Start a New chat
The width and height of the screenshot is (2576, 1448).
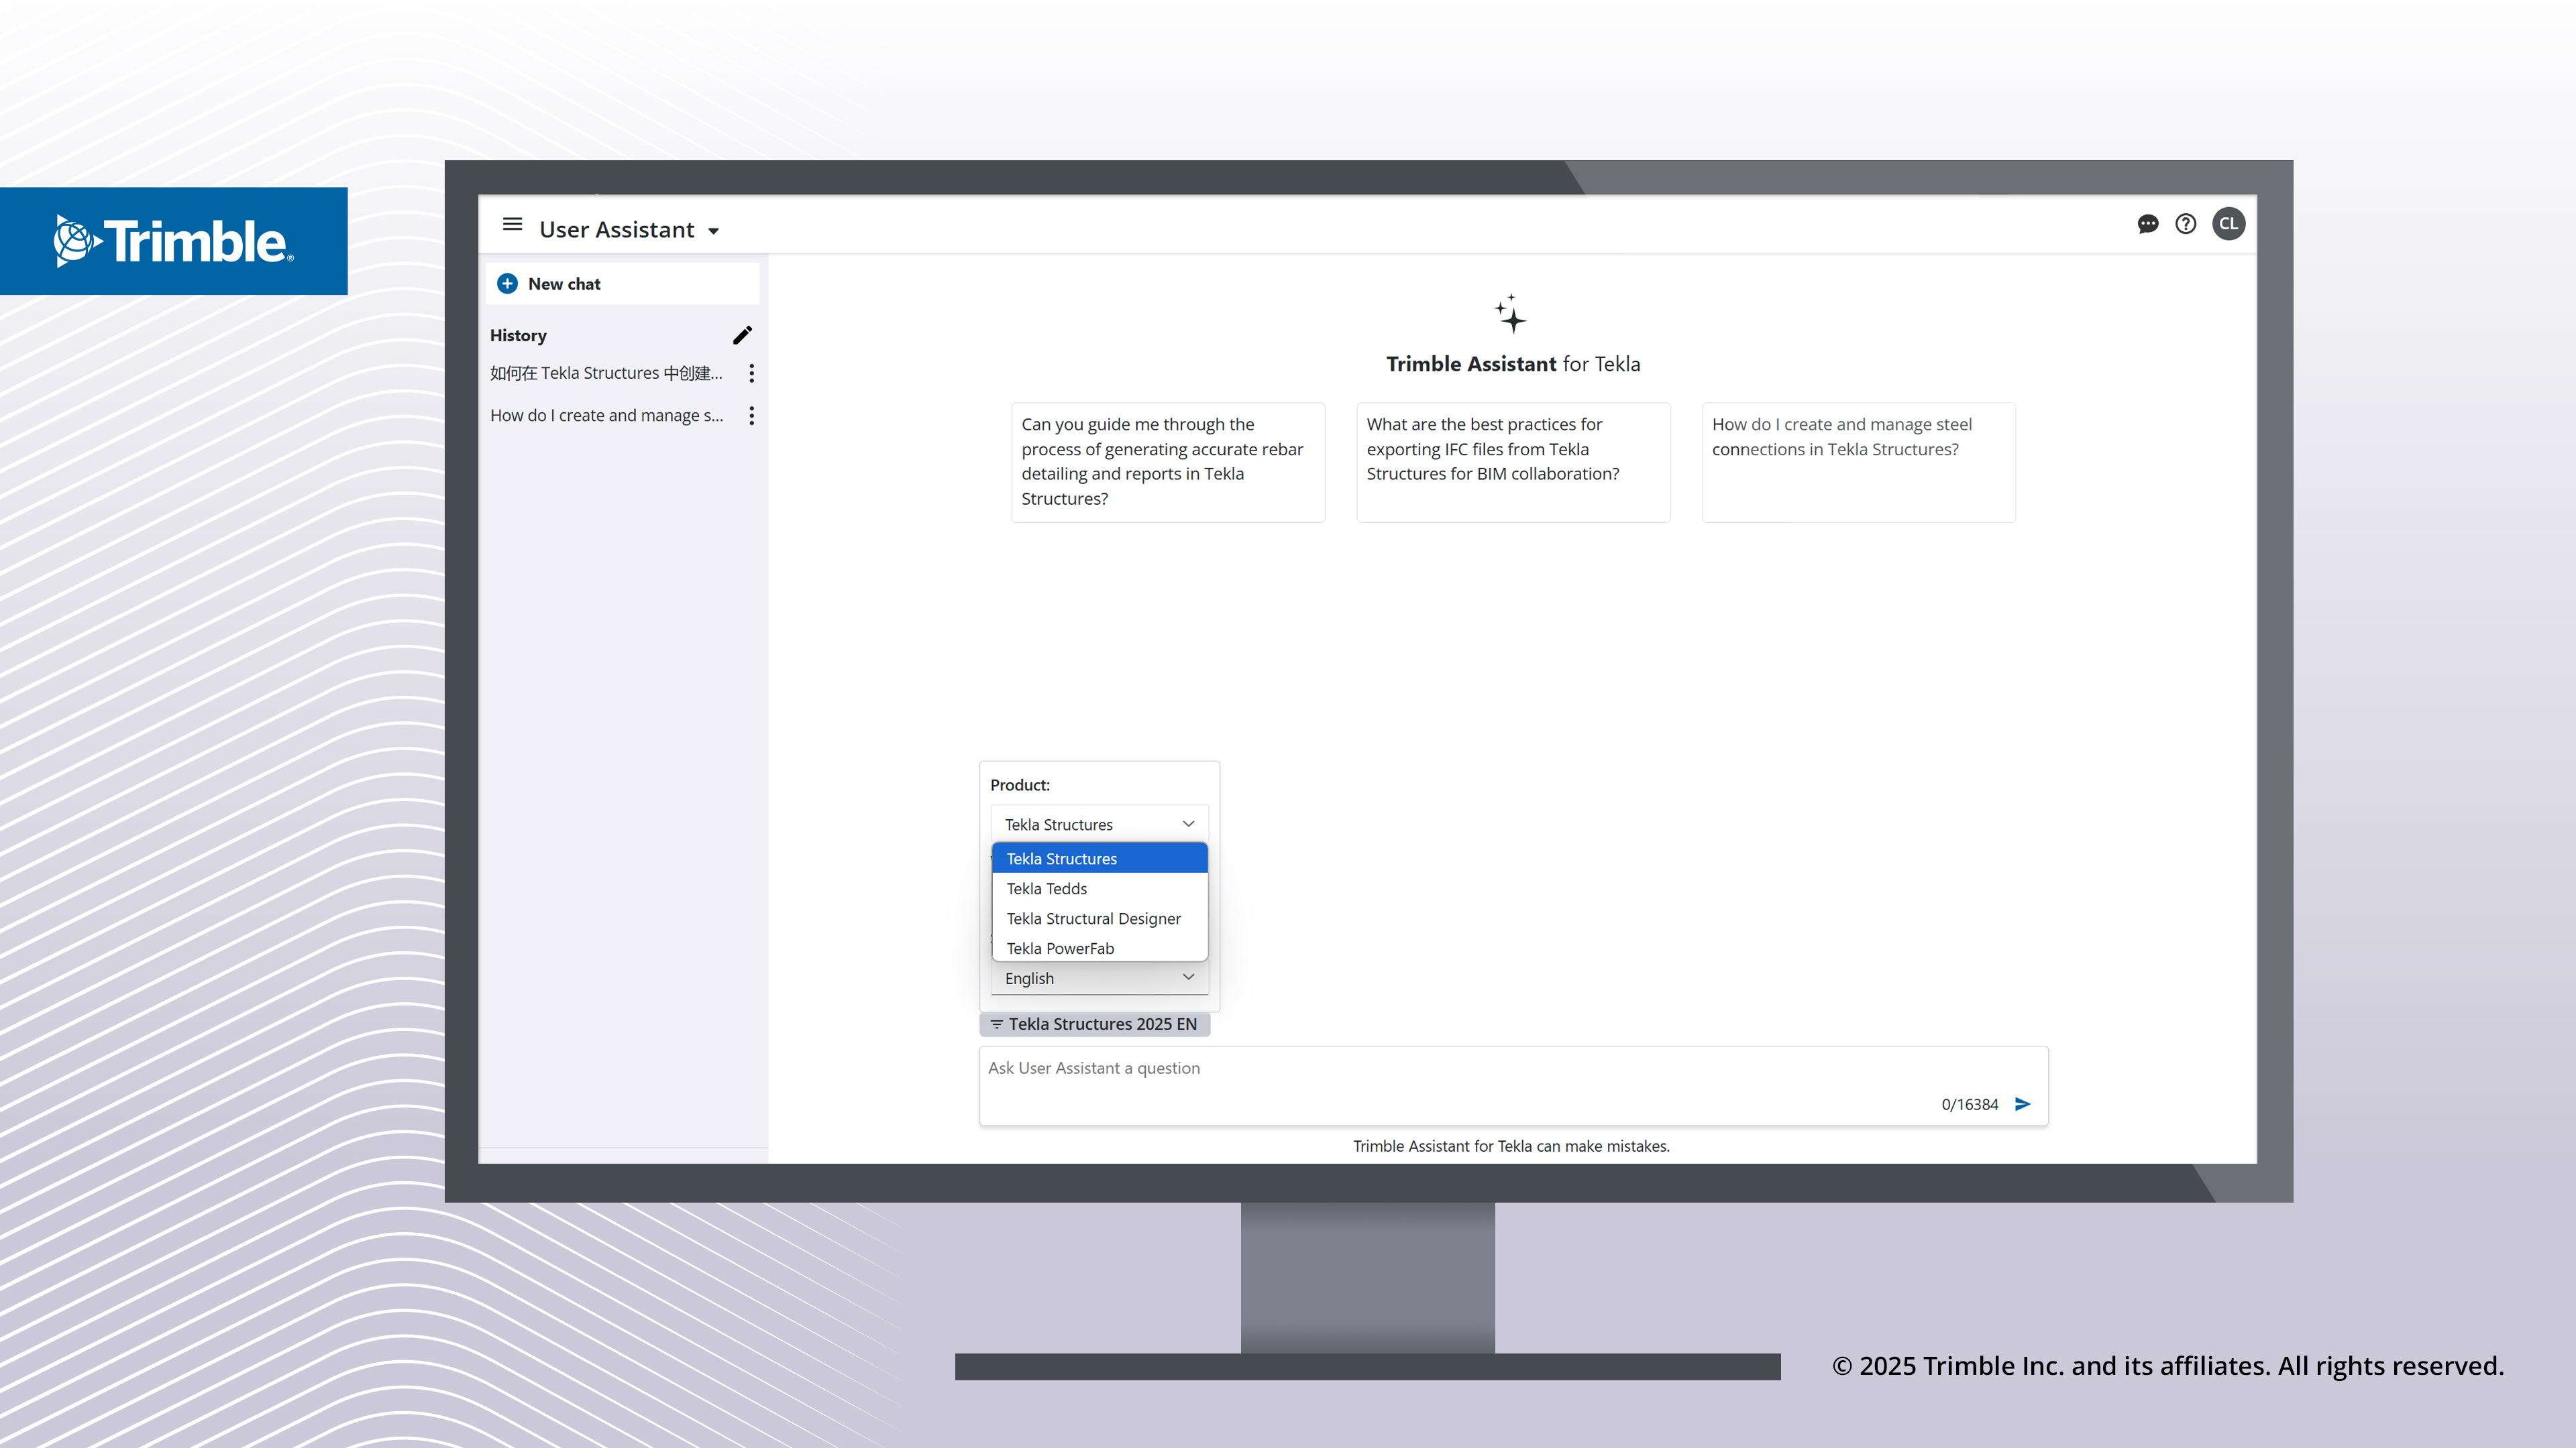tap(622, 284)
